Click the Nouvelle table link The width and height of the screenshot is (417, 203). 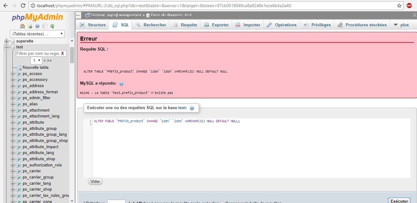click(x=35, y=68)
